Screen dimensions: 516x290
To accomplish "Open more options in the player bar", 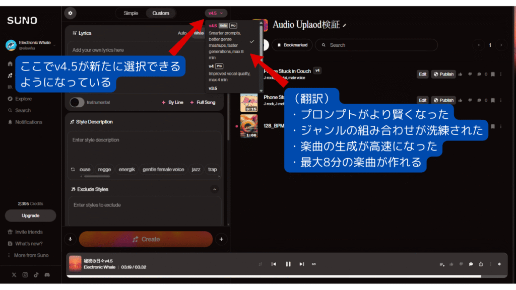I will [x=490, y=264].
